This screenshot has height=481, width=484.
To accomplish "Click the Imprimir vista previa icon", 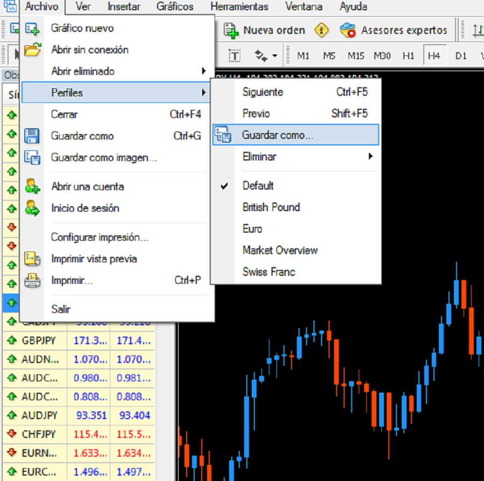I will [32, 259].
